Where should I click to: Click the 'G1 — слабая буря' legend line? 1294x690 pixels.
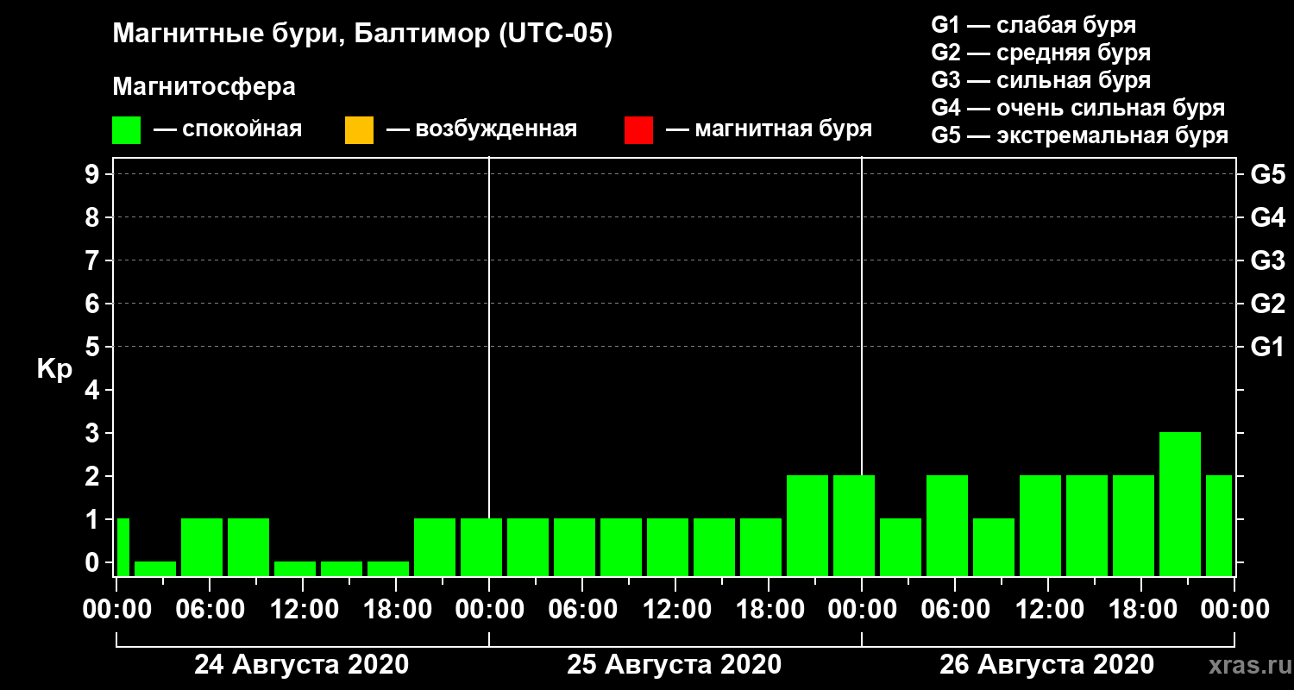pyautogui.click(x=1033, y=25)
